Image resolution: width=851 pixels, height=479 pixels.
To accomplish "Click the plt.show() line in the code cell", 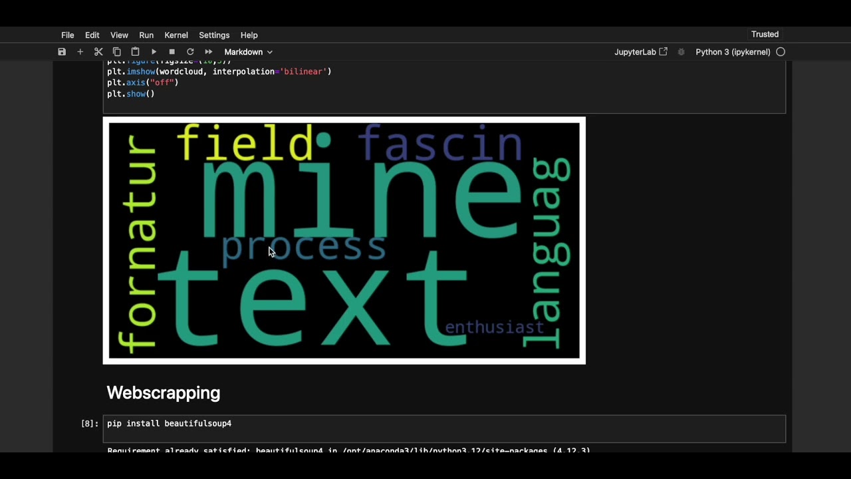I will coord(131,94).
